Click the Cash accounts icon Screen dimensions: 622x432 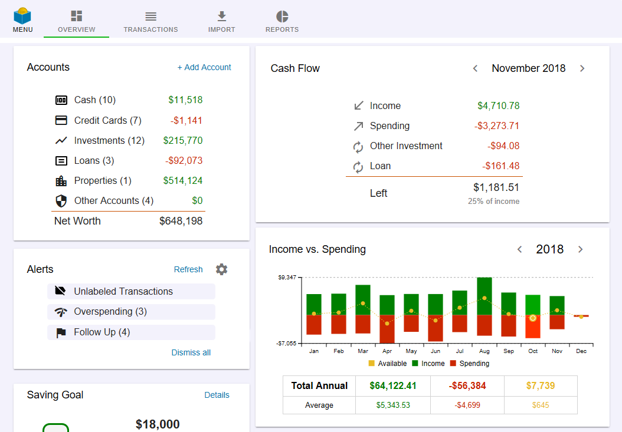tap(61, 100)
